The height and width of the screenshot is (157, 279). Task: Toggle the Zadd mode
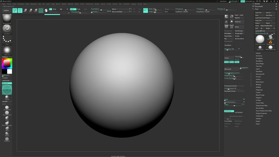73,9
